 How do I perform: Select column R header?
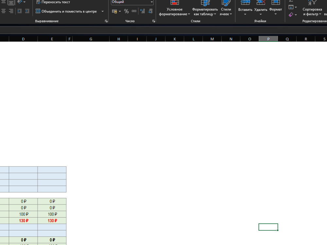coord(306,39)
